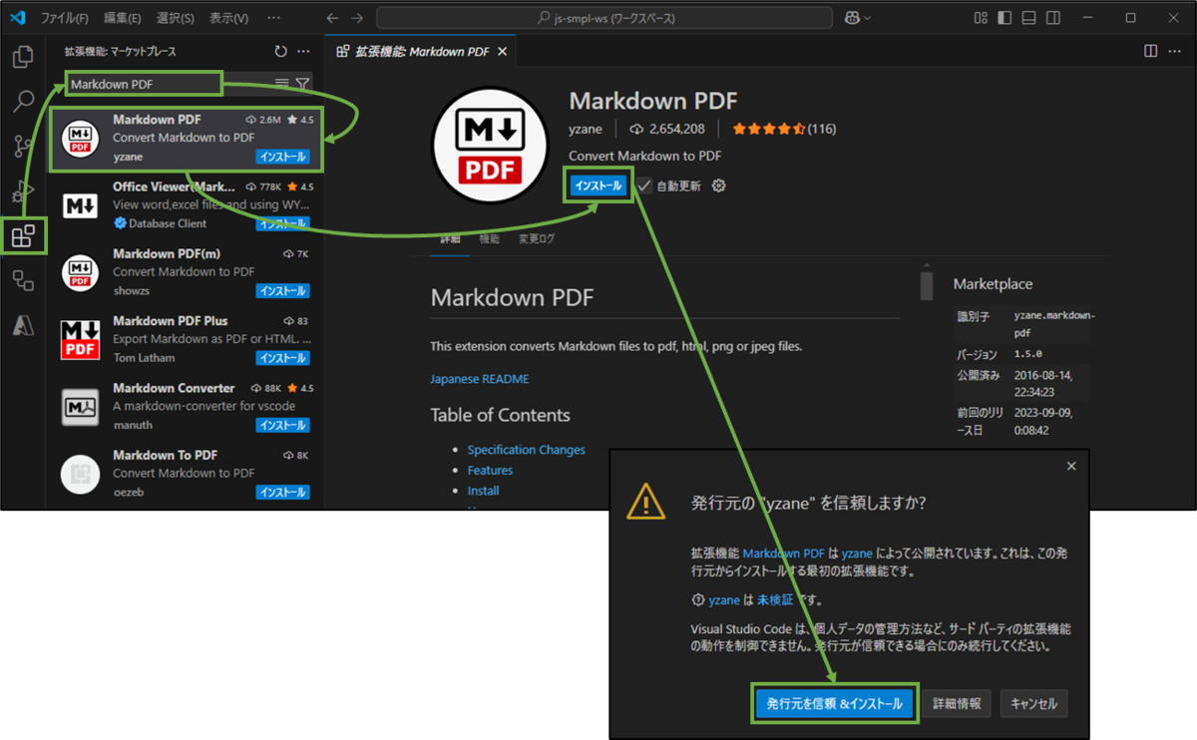Install Markdown PDF(m) by showzs
Screen dimensions: 1197x740
(x=283, y=291)
